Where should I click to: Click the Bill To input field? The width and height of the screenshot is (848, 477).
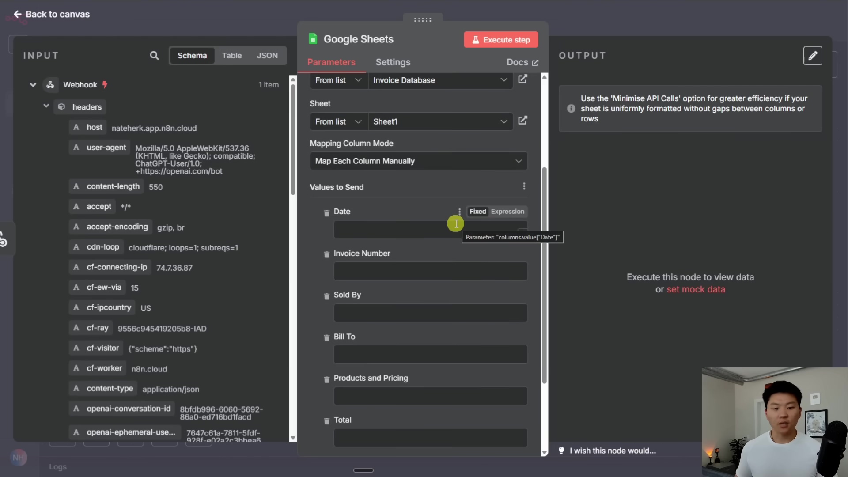click(x=431, y=354)
